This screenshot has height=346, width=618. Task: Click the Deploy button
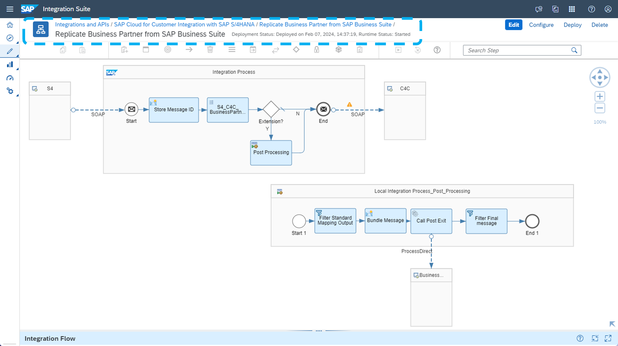(572, 25)
